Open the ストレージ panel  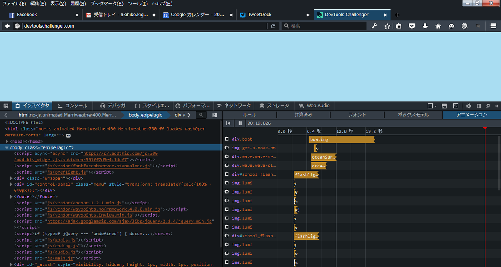(x=274, y=106)
